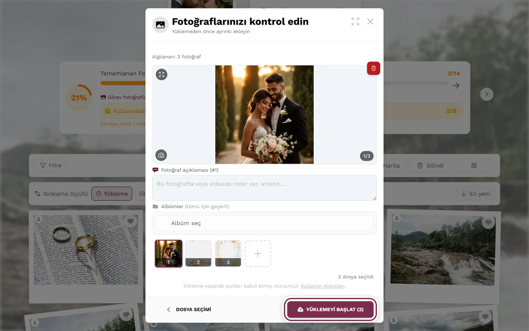Open the Albüm seç dropdown
529x331 pixels.
click(264, 223)
